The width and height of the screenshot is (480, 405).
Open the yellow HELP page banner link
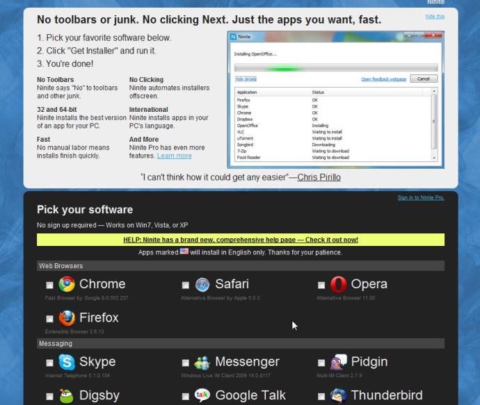tap(241, 240)
